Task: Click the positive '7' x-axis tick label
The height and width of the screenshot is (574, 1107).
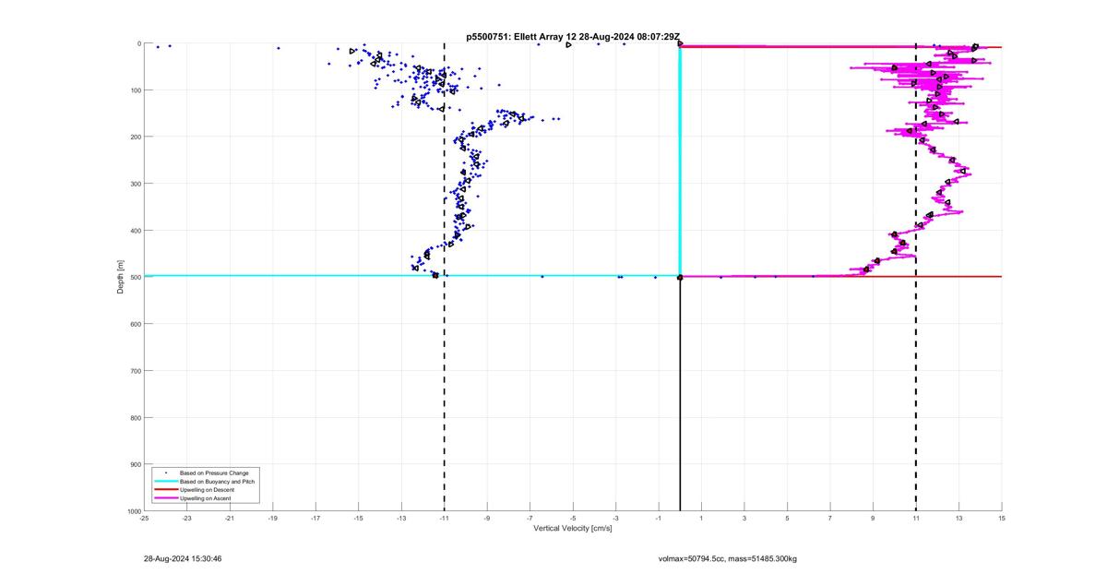Action: click(830, 518)
